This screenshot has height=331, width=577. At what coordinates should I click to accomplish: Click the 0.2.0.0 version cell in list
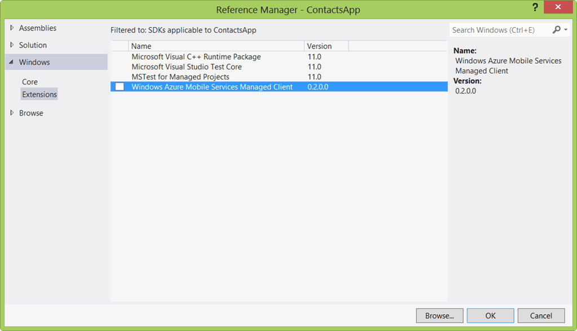click(x=318, y=87)
